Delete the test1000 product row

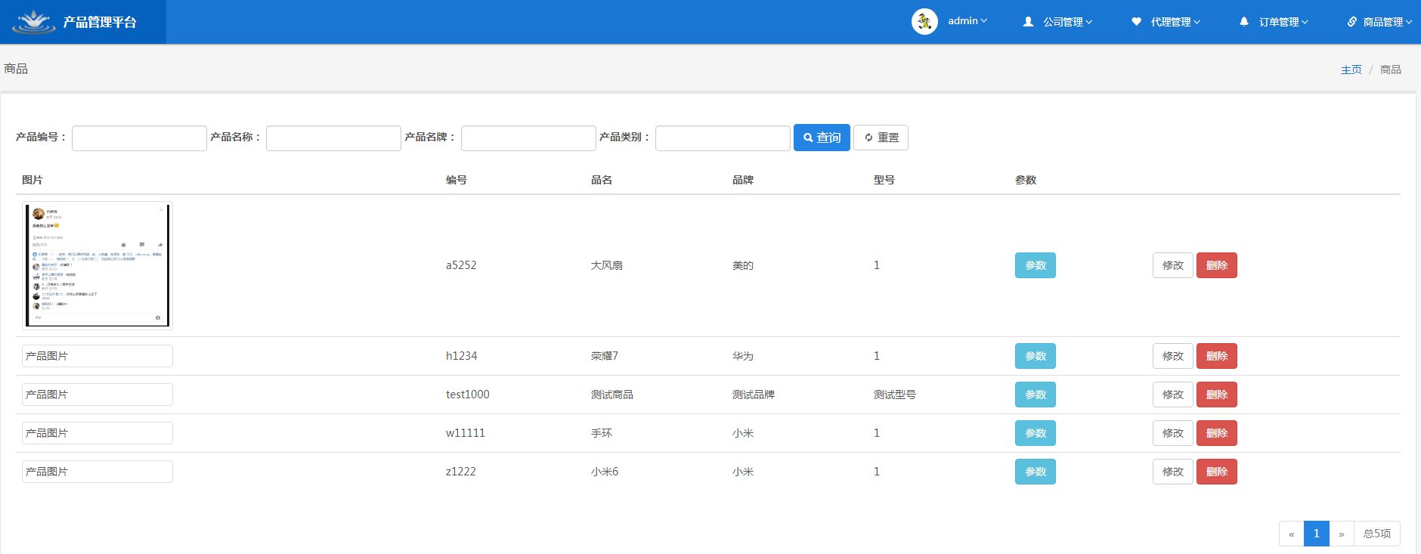pos(1216,395)
